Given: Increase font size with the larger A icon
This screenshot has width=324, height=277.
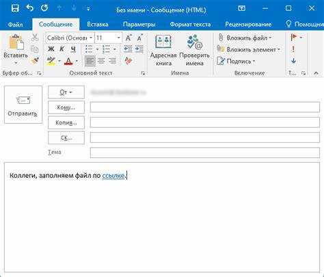Looking at the screenshot, I should tap(129, 38).
